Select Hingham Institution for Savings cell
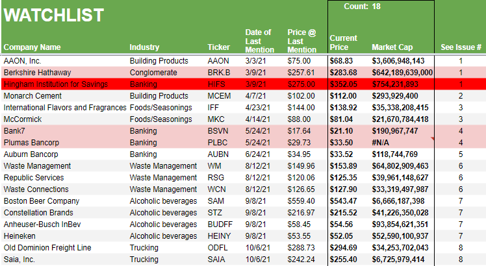Screen dimensions: 486x266 (x=56, y=84)
